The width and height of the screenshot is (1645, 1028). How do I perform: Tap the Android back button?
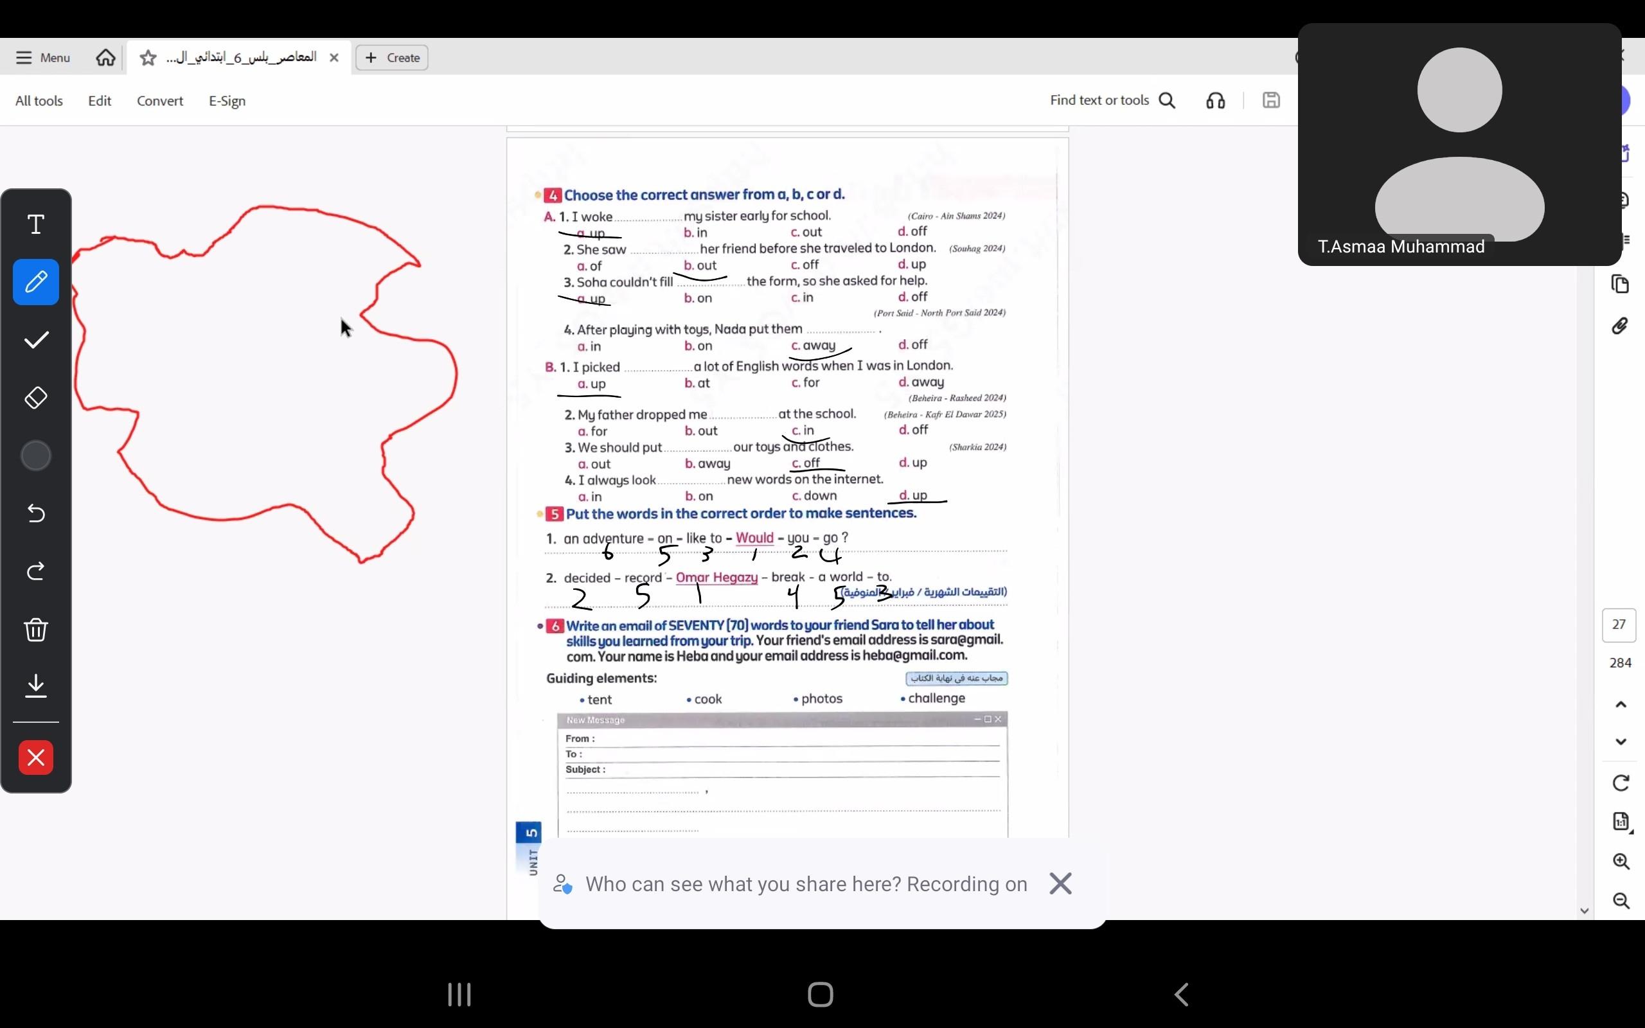[1182, 995]
